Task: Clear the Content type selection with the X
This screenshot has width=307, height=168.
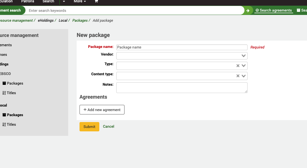Action: [x=237, y=76]
